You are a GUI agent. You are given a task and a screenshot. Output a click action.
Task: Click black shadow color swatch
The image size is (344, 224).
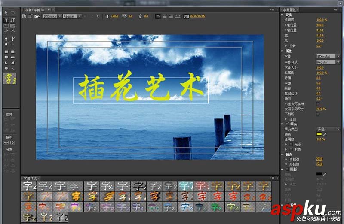pos(319,174)
